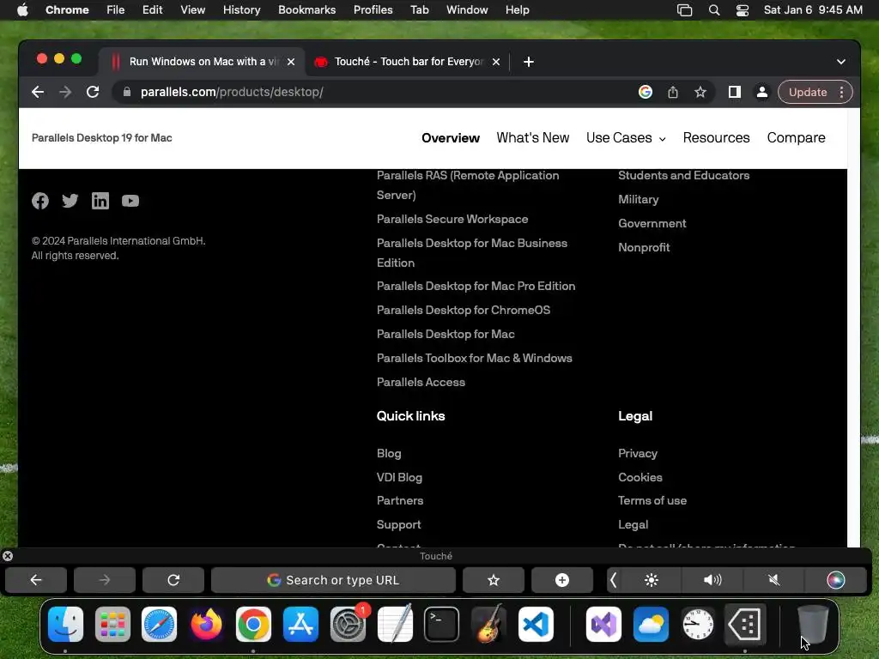
Task: Open Parallels LinkedIn page icon
Action: [x=100, y=201]
